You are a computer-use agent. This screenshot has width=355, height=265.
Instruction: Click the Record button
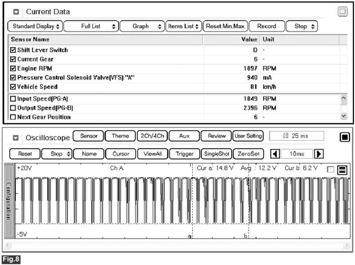(266, 26)
